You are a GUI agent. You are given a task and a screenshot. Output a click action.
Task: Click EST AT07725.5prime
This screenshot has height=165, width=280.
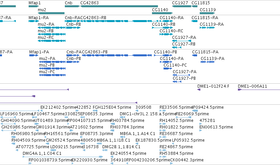33,147
